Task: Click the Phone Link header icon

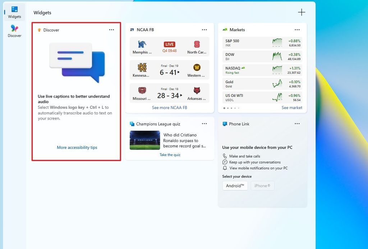Action: [225, 124]
